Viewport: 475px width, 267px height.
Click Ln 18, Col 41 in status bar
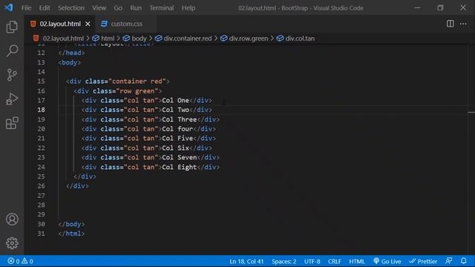click(x=246, y=261)
